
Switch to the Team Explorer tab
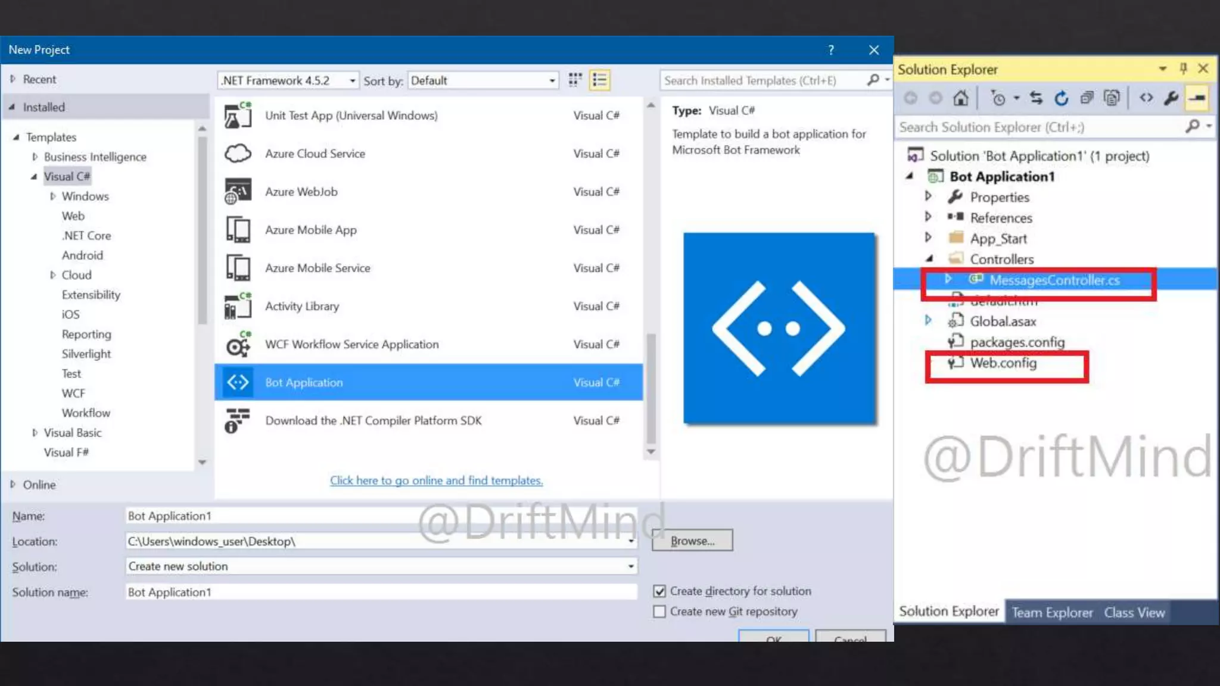click(x=1052, y=613)
